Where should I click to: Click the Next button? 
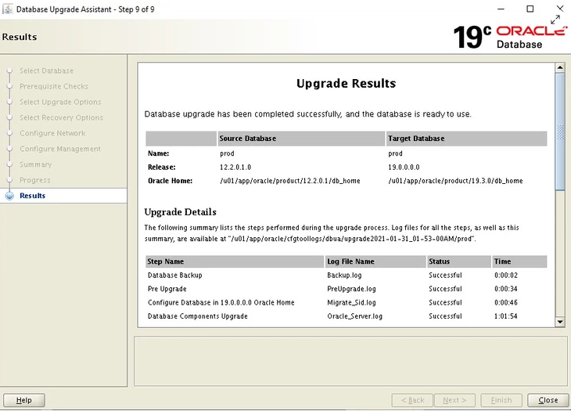tap(454, 400)
